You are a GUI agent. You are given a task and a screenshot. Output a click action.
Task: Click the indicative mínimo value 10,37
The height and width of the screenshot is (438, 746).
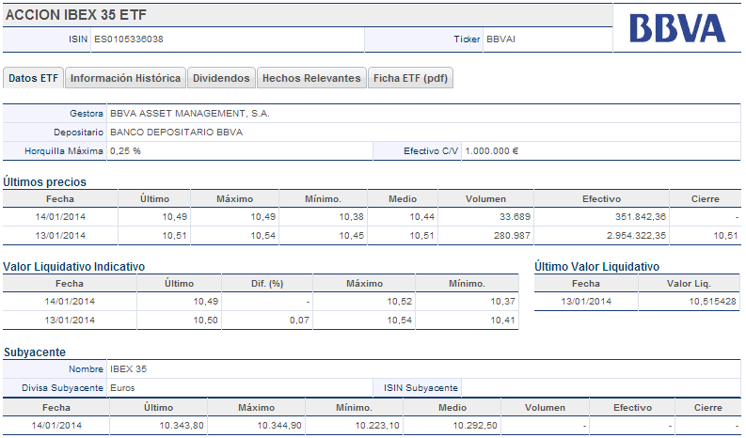pos(503,302)
